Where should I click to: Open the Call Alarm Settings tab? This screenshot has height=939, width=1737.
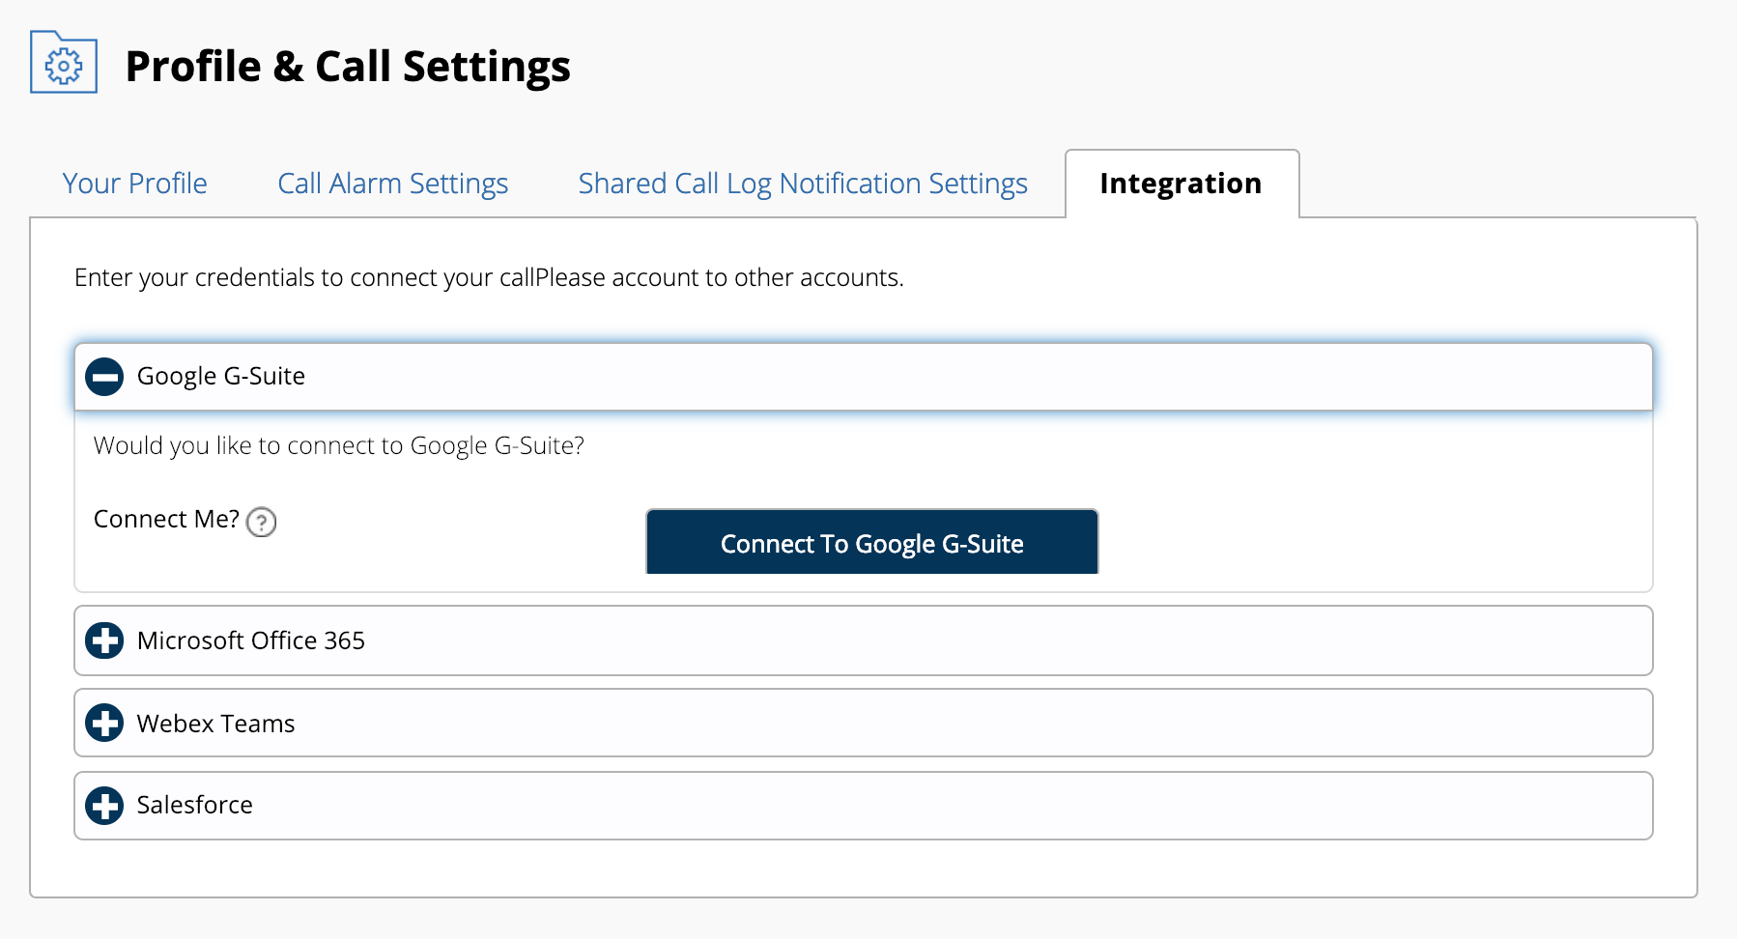(x=392, y=184)
